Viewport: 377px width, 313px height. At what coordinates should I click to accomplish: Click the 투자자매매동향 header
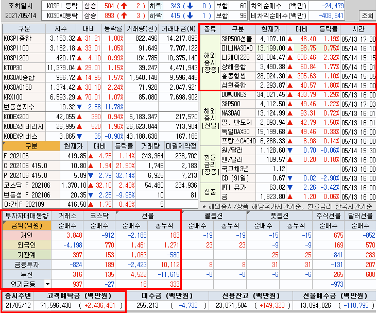(x=27, y=216)
